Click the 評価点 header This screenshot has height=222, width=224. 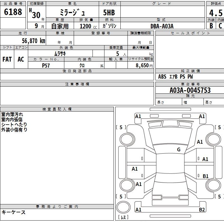216,4
